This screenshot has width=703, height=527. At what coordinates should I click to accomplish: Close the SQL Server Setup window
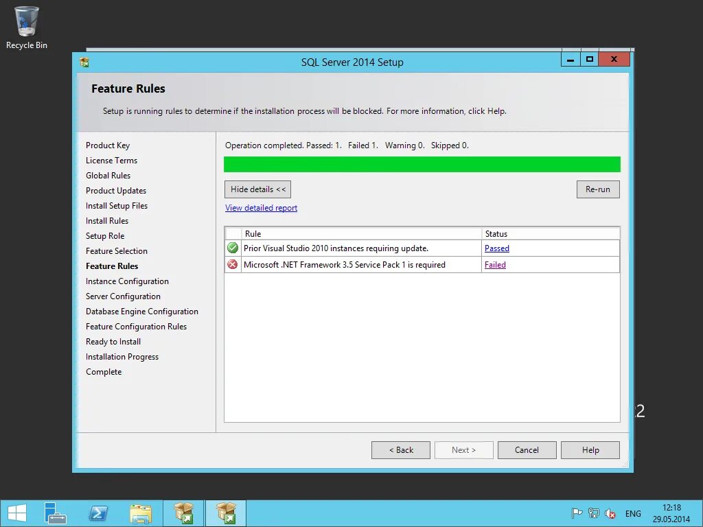614,59
